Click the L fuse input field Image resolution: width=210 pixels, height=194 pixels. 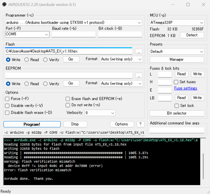165,75
